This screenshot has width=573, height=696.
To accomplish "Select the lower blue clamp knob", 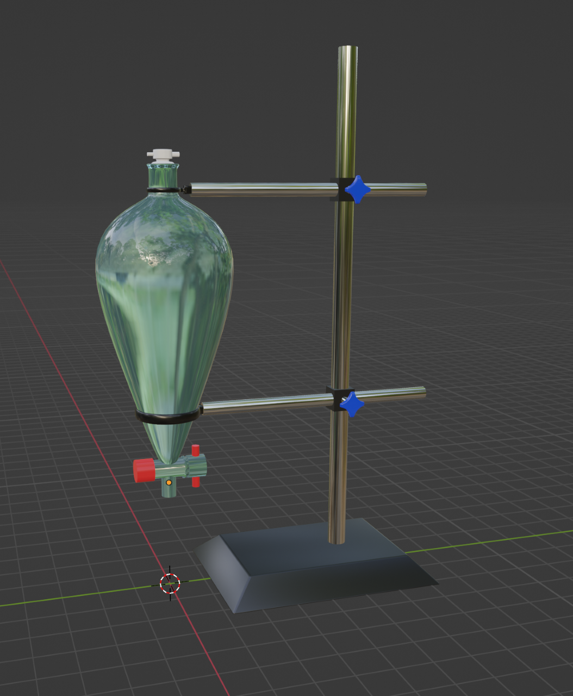I will click(352, 404).
